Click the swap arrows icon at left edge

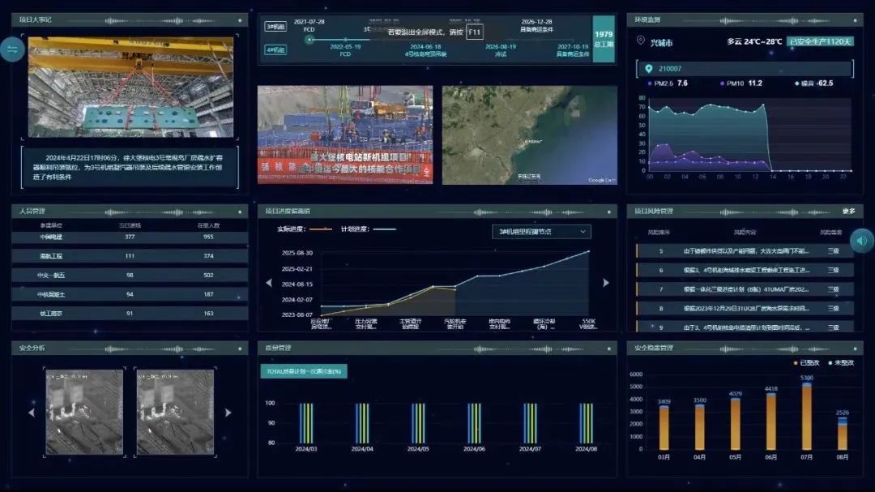coord(11,50)
